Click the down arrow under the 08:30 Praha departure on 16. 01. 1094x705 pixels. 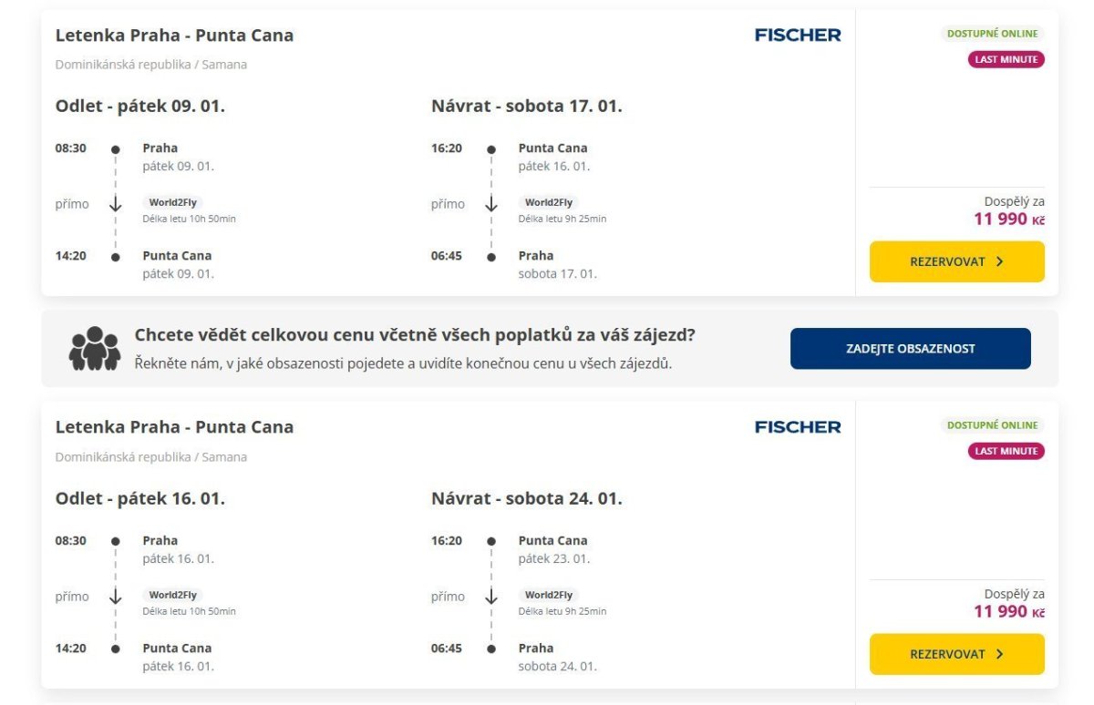coord(116,597)
